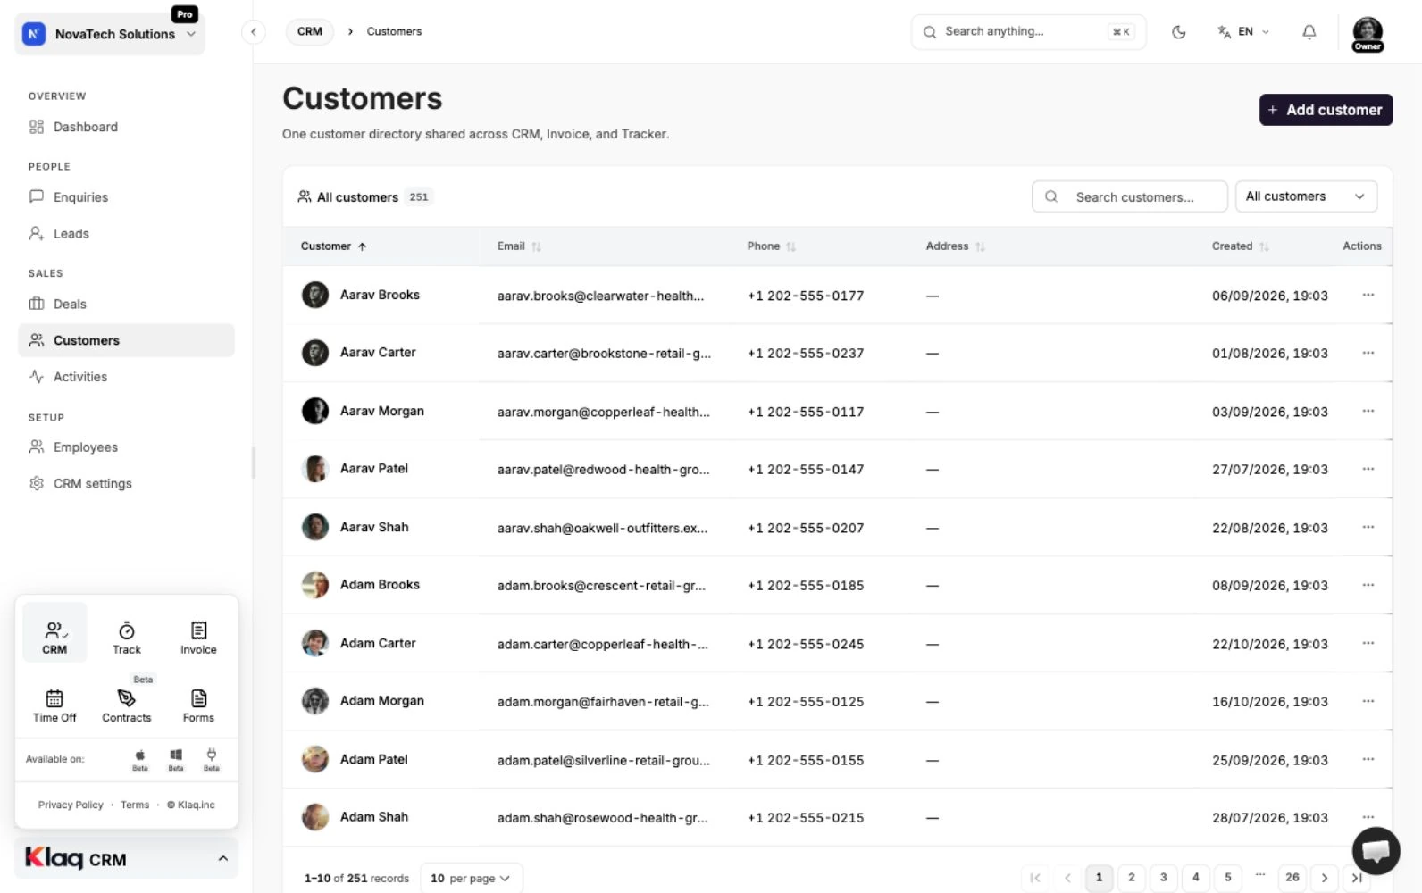Image resolution: width=1422 pixels, height=893 pixels.
Task: Select the CRM app icon in the switcher
Action: click(54, 633)
